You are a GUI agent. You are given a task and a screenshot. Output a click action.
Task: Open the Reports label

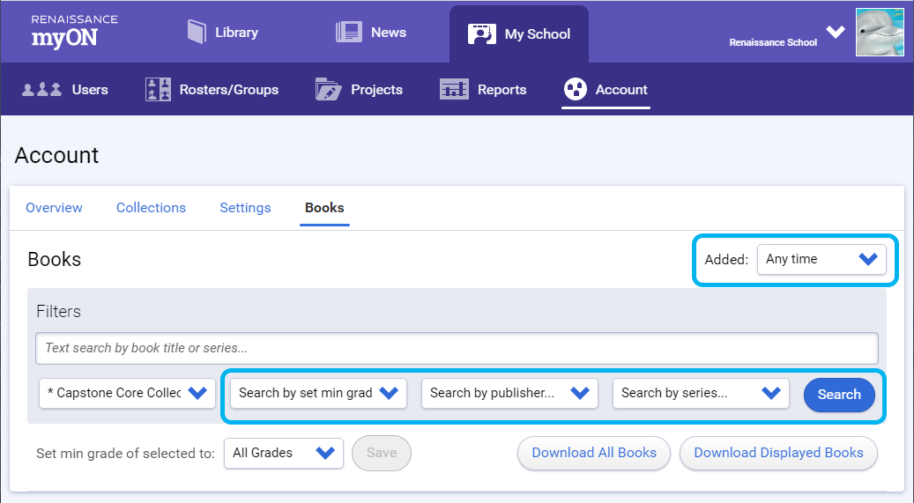(x=502, y=90)
